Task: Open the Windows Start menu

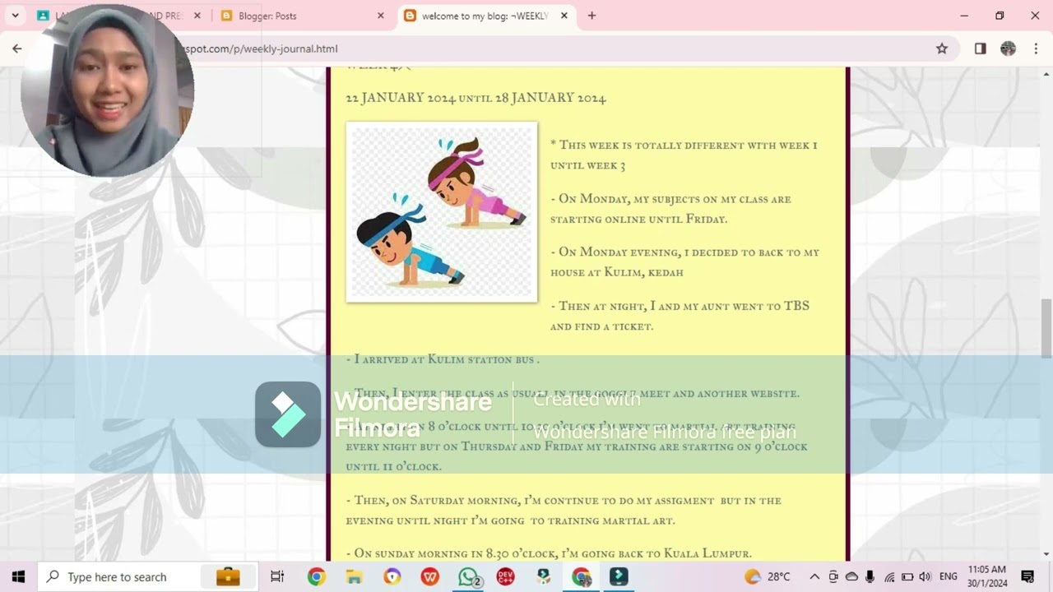Action: [x=18, y=576]
